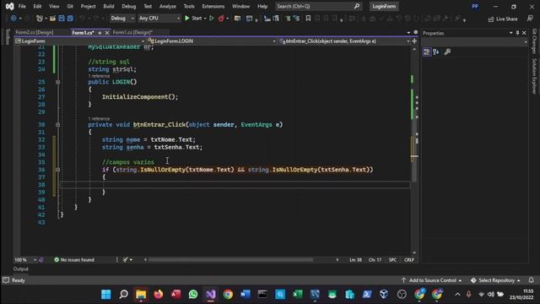Click the Live Share button
Viewport: 540px width, 304px height.
pyautogui.click(x=503, y=19)
